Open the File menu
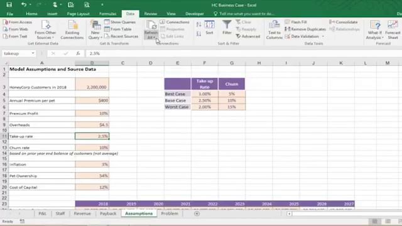 tap(10, 14)
